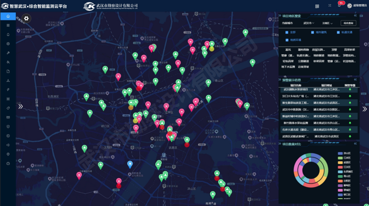The height and width of the screenshot is (206, 369).
Task: Open the document icon in sidebar
Action: coord(8,71)
